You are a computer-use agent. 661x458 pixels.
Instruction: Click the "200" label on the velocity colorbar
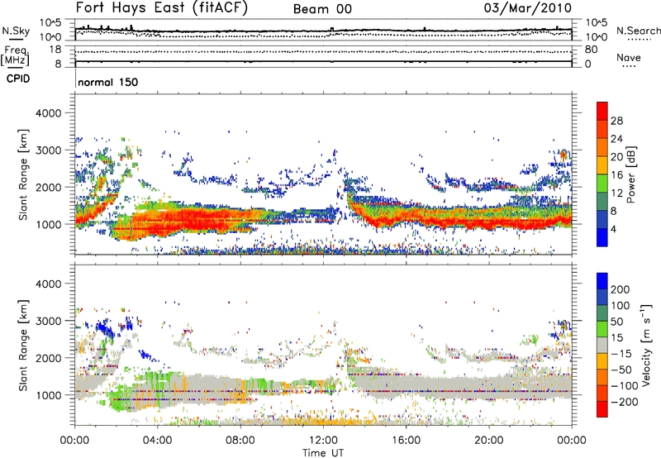click(621, 289)
